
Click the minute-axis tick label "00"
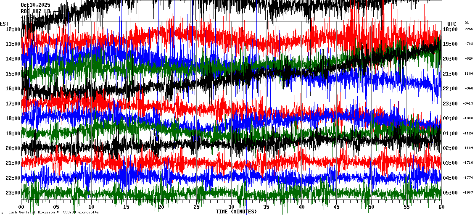pos(21,207)
